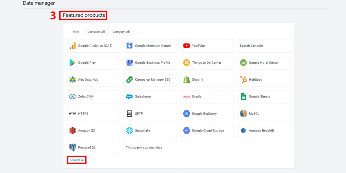Choose the MySQL label text
346x173 pixels.
point(254,113)
